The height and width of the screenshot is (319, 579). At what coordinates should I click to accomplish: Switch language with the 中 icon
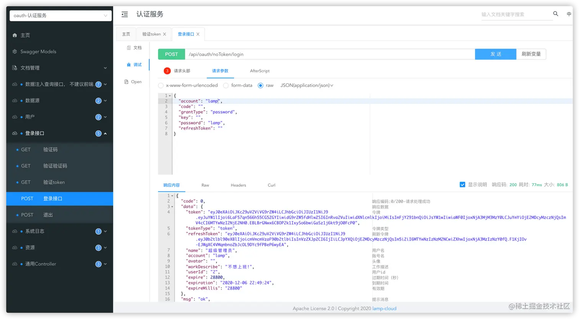[569, 14]
